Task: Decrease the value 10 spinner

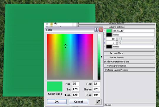Action: [x=117, y=40]
